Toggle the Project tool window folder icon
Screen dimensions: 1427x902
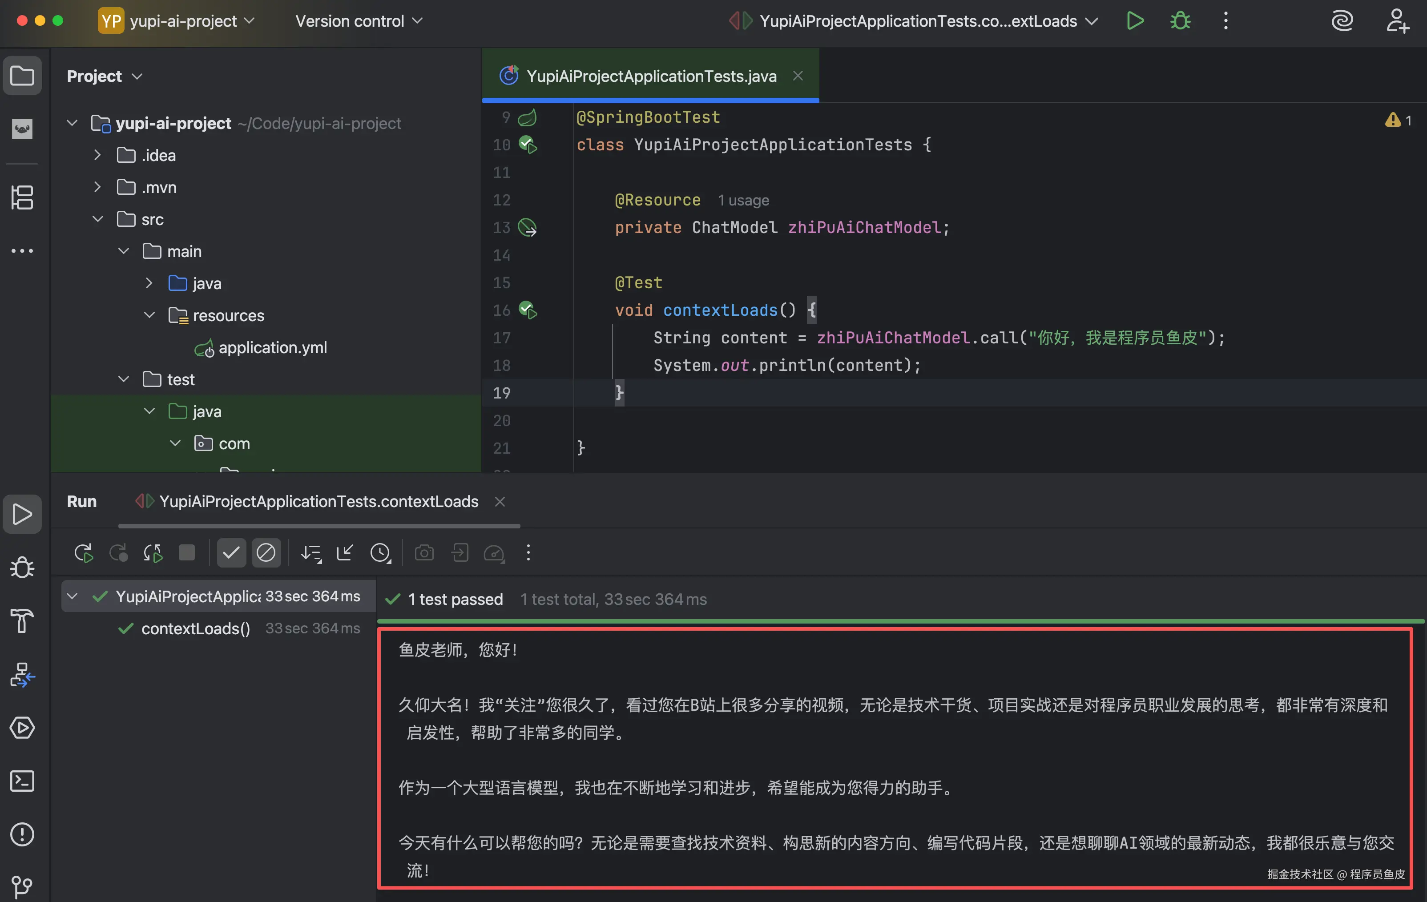[x=22, y=76]
